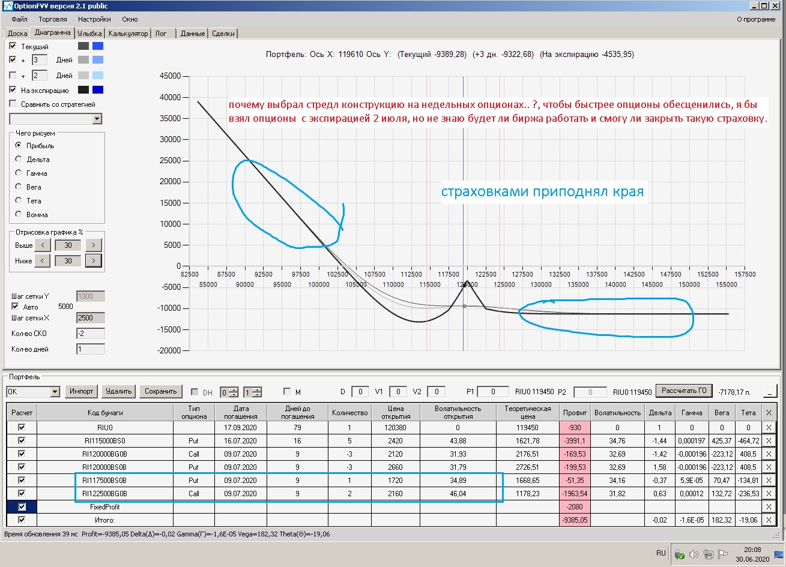Image resolution: width=786 pixels, height=567 pixels.
Task: Enable the M checkbox
Action: point(287,392)
